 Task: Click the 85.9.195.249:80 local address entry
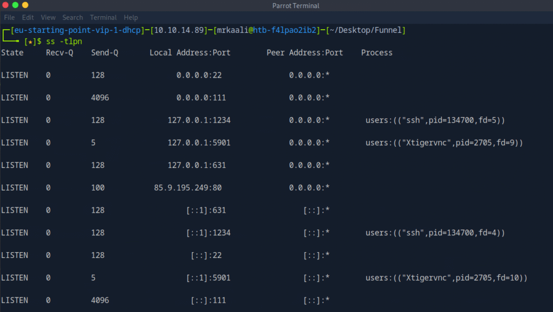(187, 188)
